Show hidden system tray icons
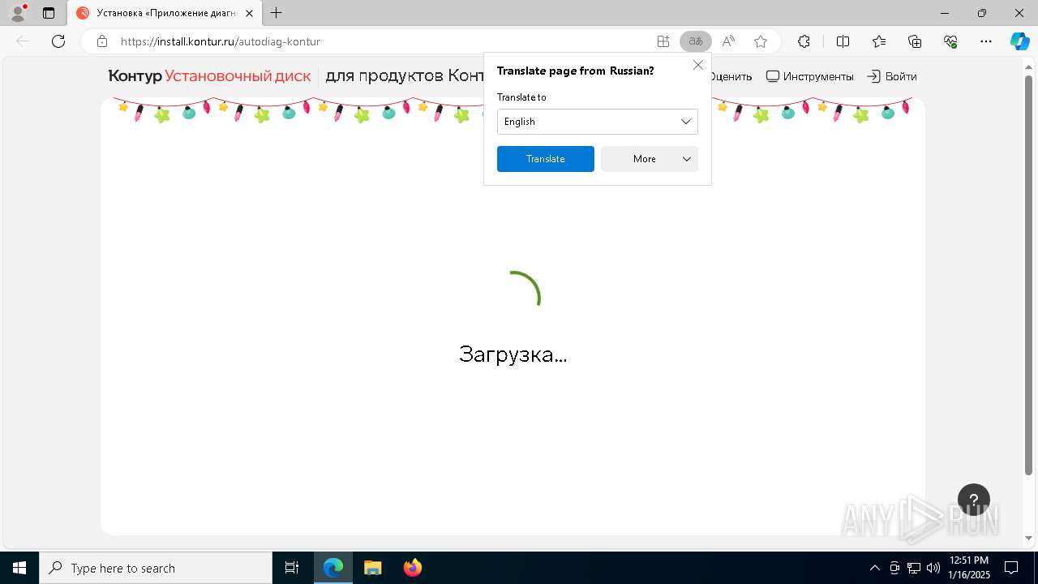This screenshot has width=1038, height=584. 874,568
